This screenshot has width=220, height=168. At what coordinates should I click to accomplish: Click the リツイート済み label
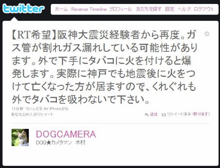(x=179, y=114)
